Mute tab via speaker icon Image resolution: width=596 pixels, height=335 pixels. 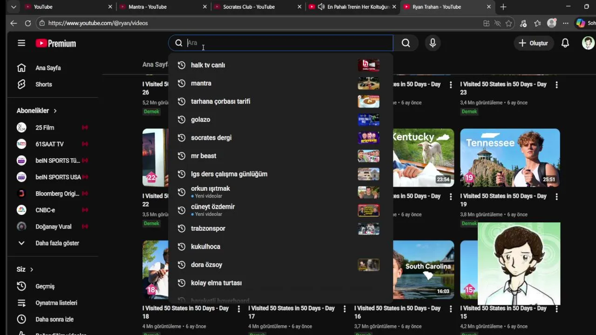[x=321, y=7]
